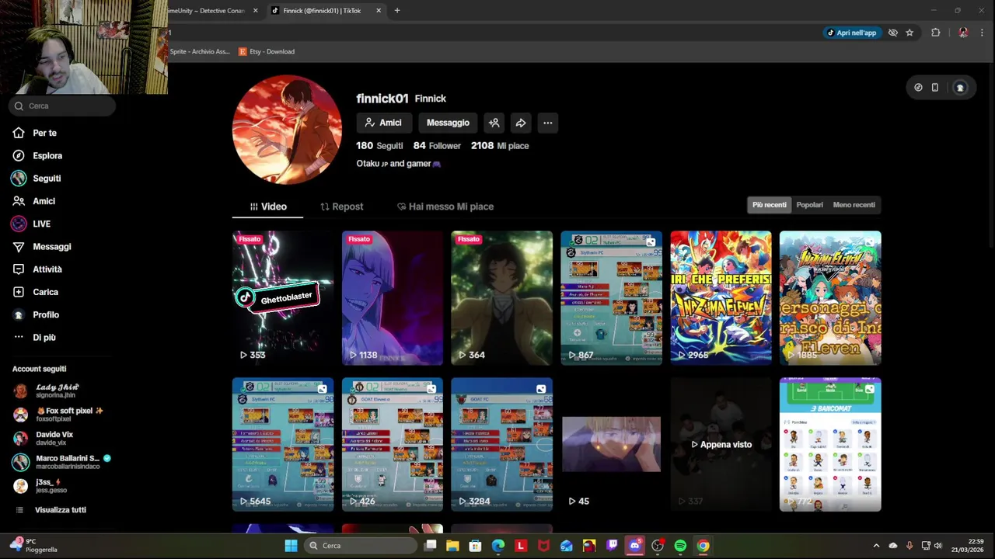This screenshot has width=995, height=559.
Task: Open the Etsy - Download bookmark
Action: 266,51
